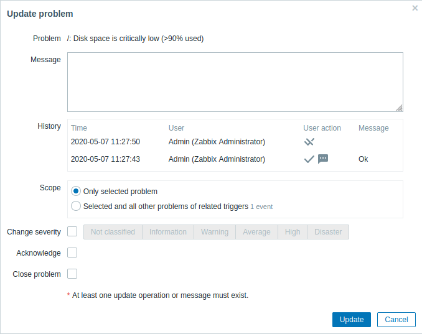The width and height of the screenshot is (422, 334).
Task: Click the Update button
Action: (x=352, y=320)
